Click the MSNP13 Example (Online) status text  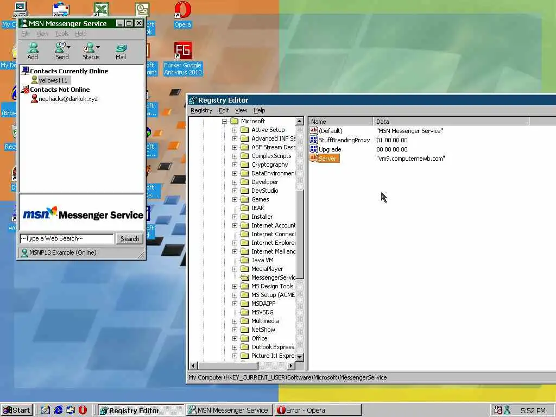pyautogui.click(x=63, y=252)
